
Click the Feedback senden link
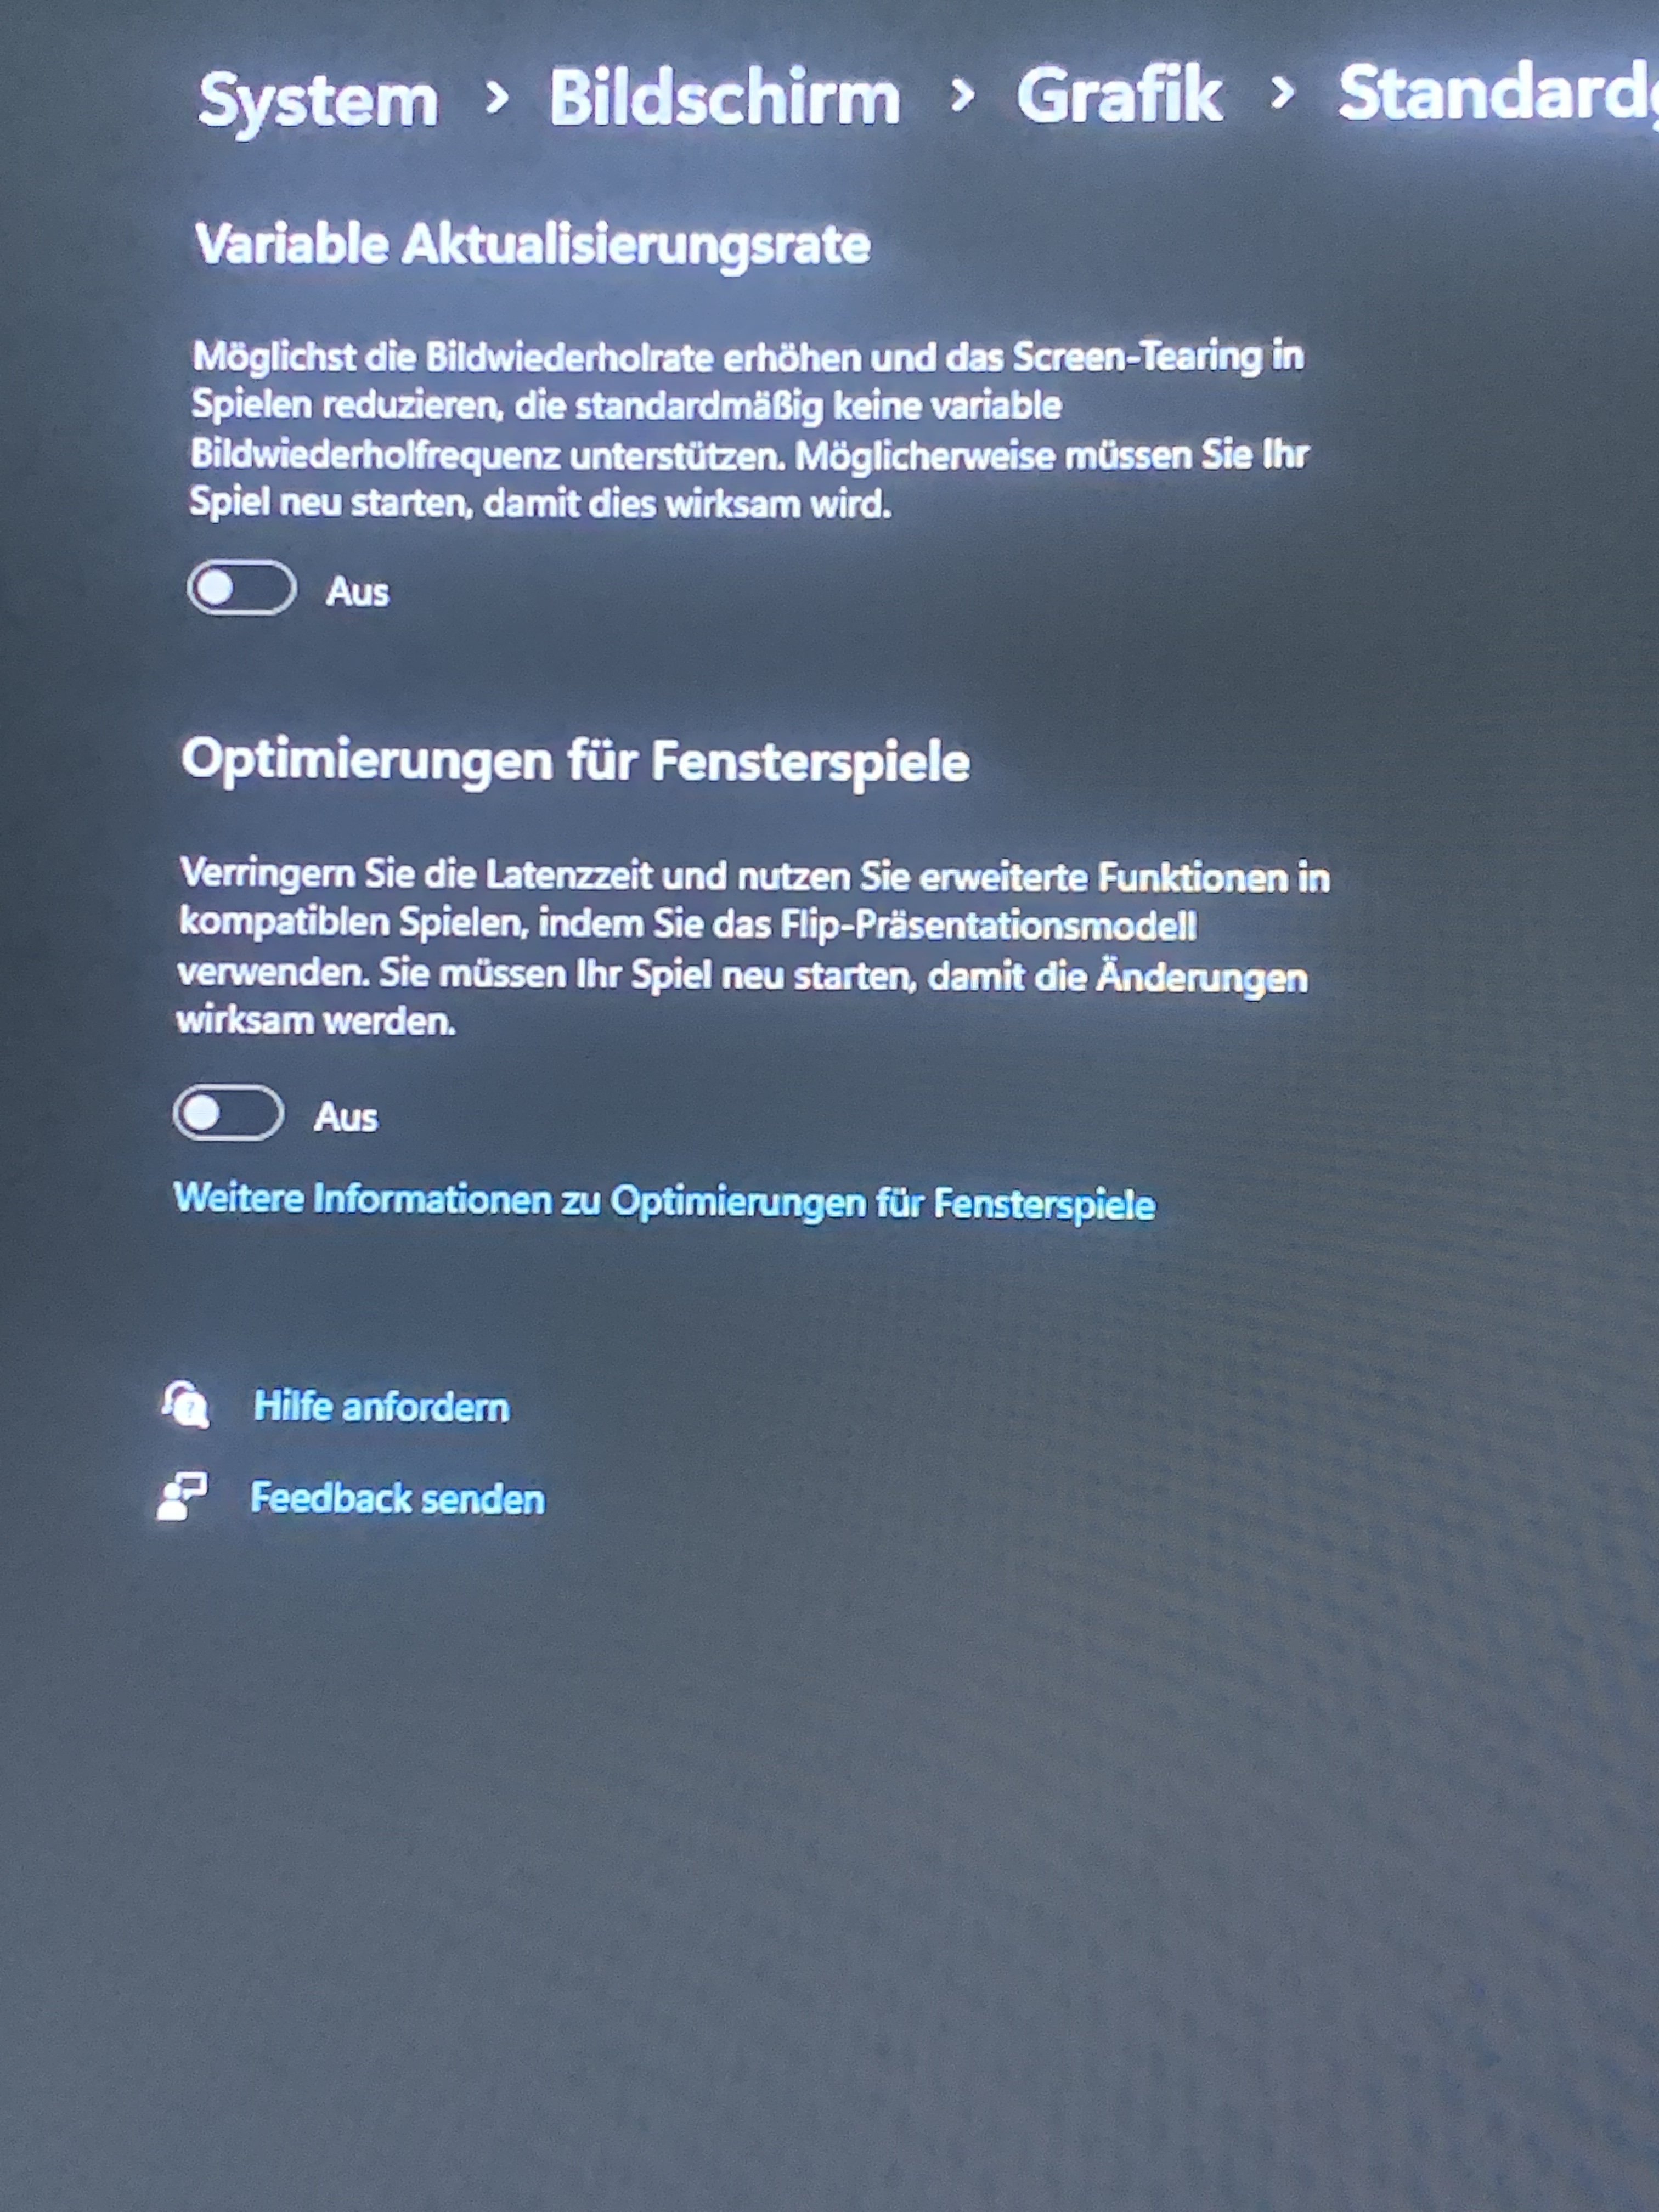click(x=397, y=1498)
